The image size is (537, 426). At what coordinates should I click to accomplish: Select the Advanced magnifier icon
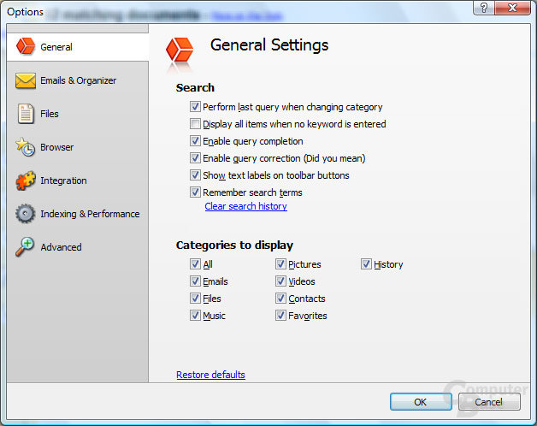pyautogui.click(x=25, y=246)
